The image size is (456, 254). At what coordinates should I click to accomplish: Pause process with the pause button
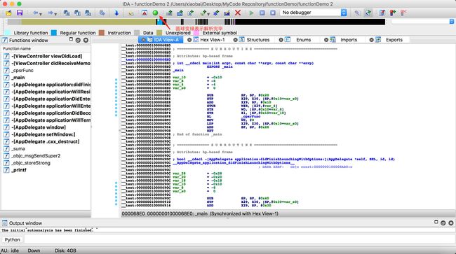(262, 13)
